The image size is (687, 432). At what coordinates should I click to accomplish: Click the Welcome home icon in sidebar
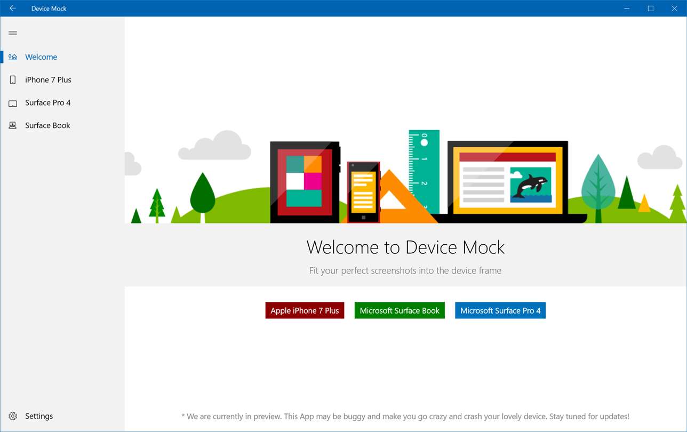pos(13,57)
